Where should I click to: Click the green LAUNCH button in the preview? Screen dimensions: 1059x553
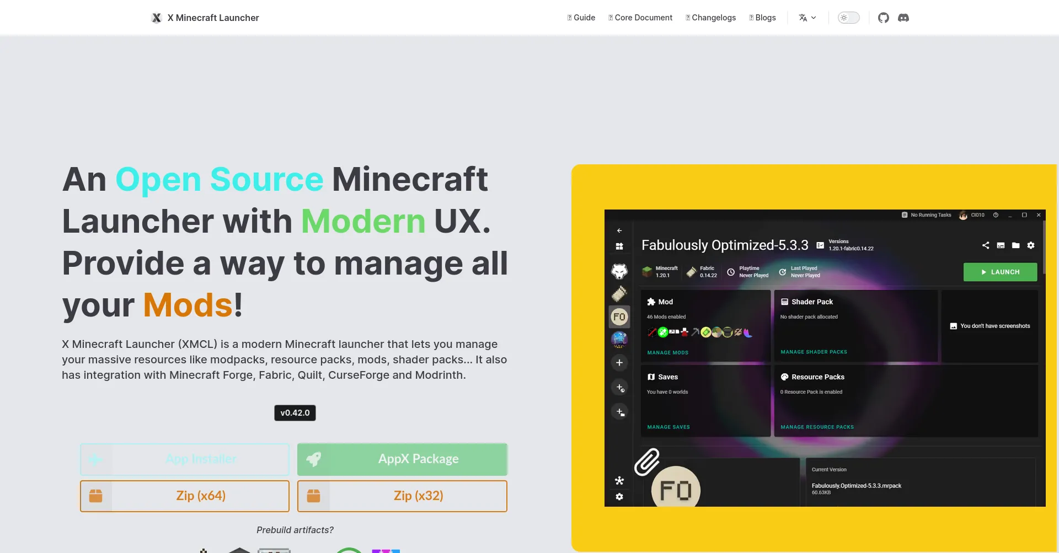pyautogui.click(x=1000, y=272)
